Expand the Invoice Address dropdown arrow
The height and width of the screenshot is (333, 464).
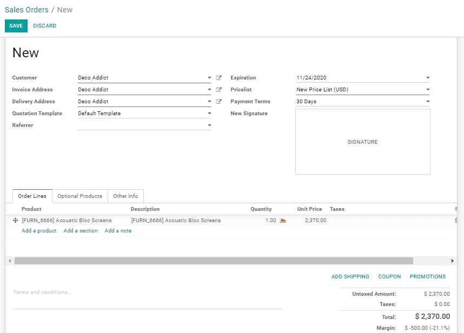coord(209,89)
